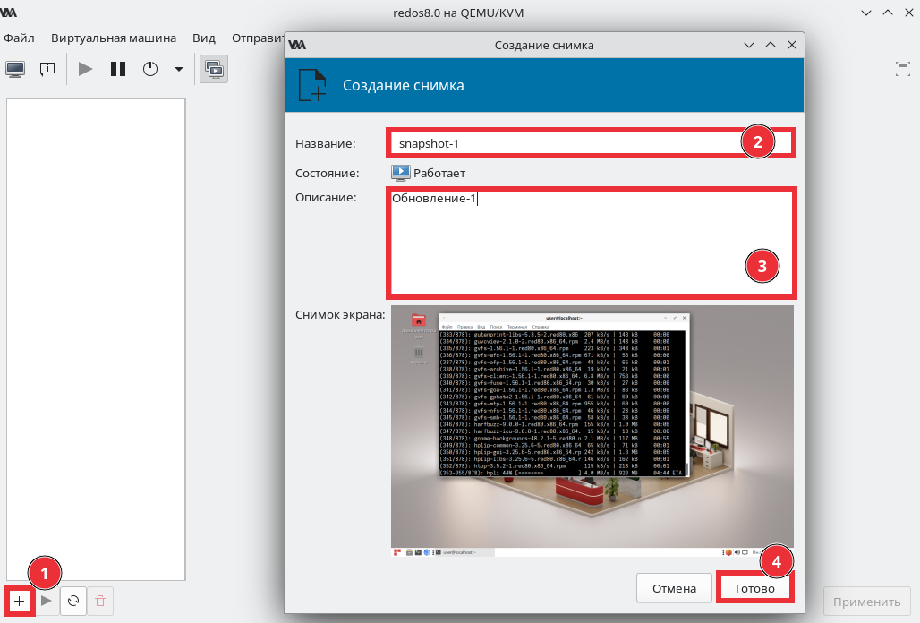Click the Отмена button
Viewport: 920px width, 623px height.
tap(674, 588)
